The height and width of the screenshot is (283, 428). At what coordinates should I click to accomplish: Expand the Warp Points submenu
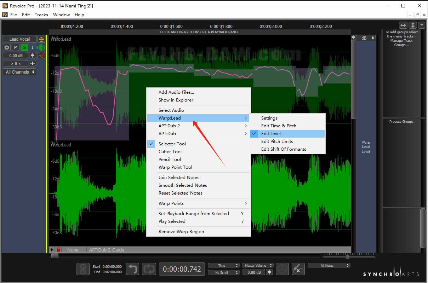click(199, 203)
